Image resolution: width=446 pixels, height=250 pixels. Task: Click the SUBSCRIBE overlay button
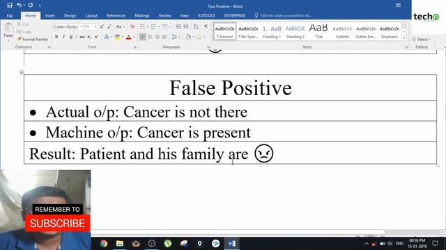(x=57, y=224)
